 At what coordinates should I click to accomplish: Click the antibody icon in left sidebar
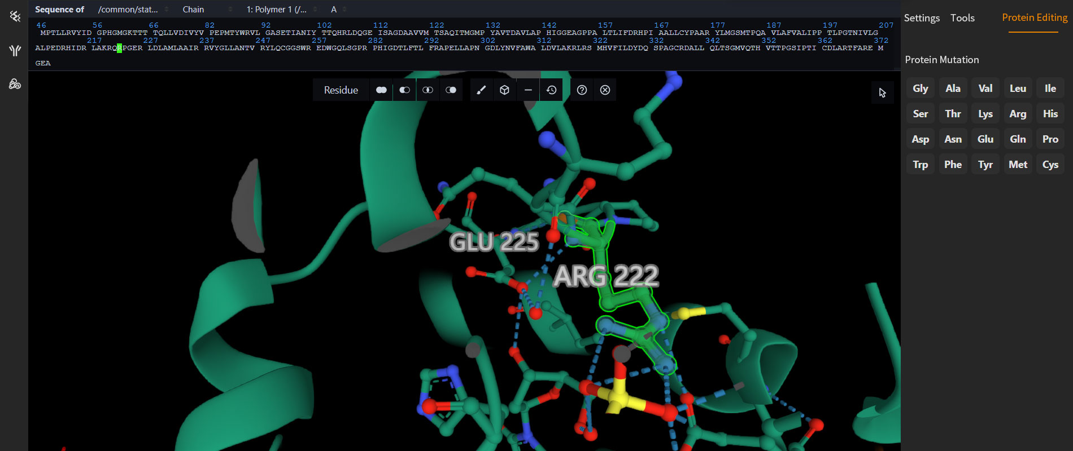[x=15, y=51]
